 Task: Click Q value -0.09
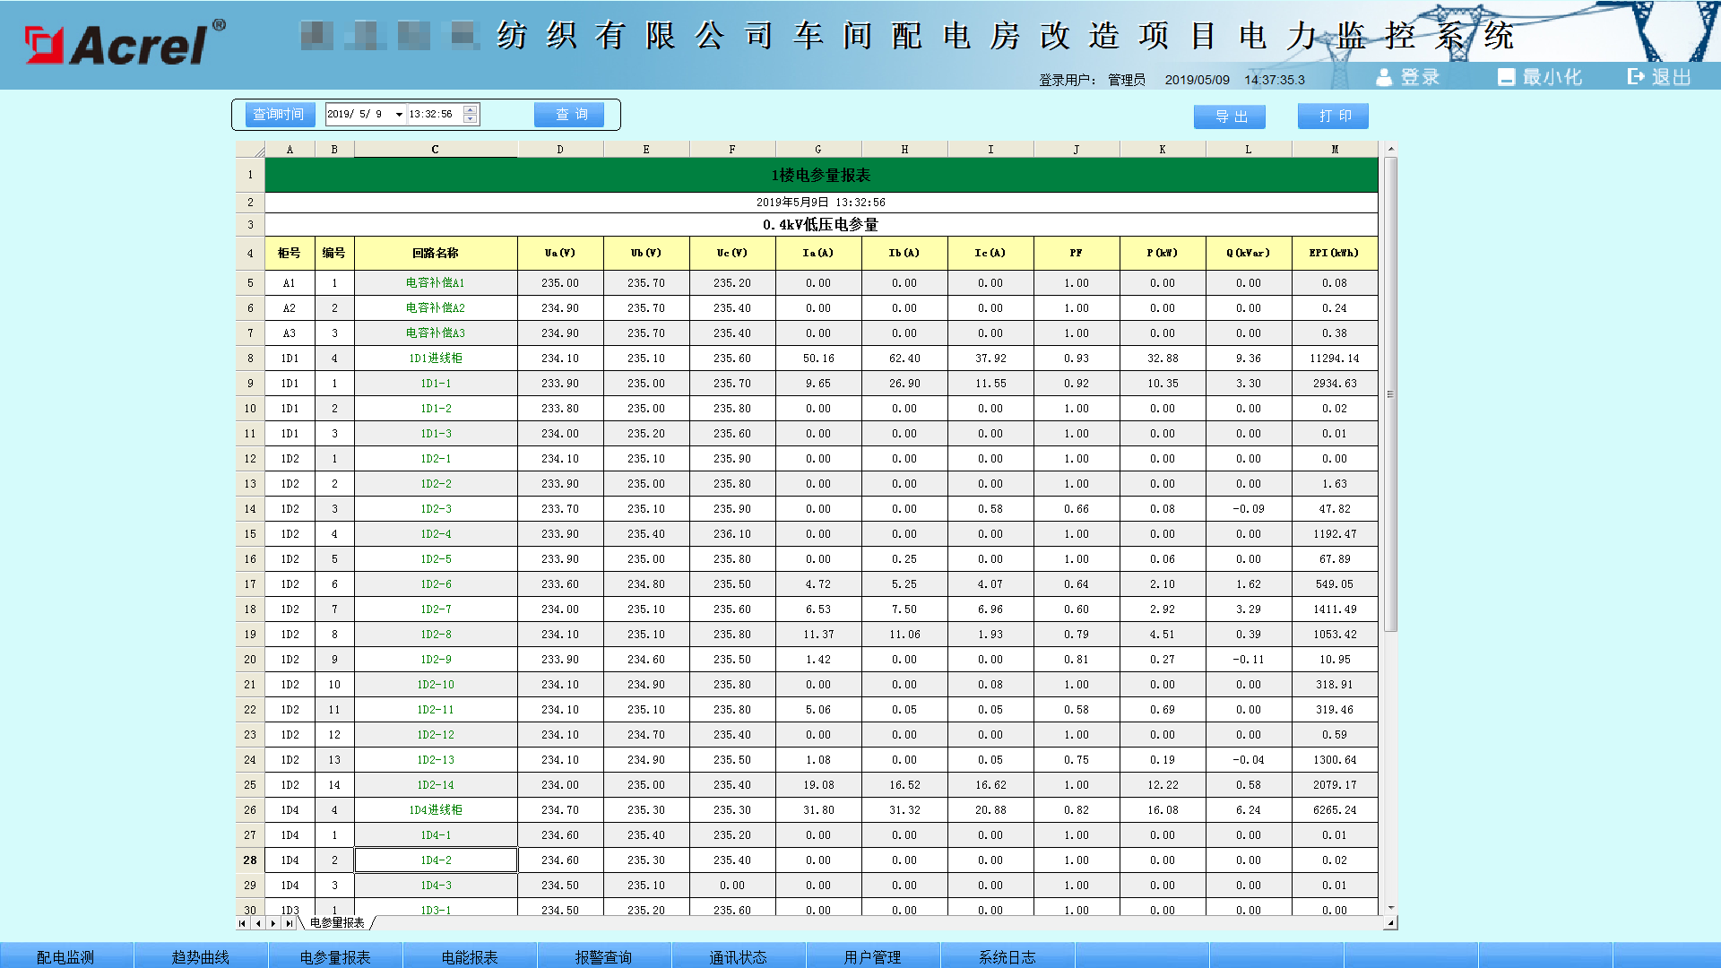(x=1249, y=509)
